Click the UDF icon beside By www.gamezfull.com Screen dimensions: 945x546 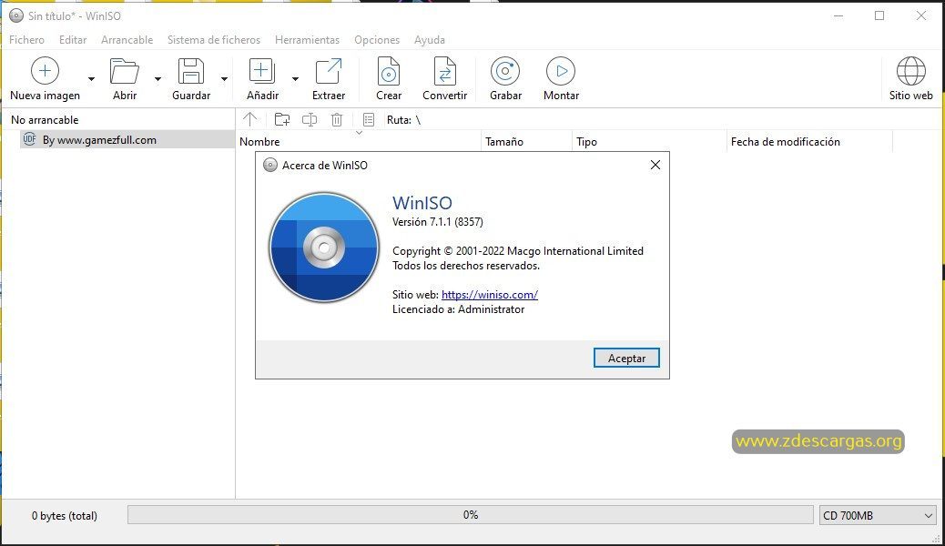pos(29,139)
